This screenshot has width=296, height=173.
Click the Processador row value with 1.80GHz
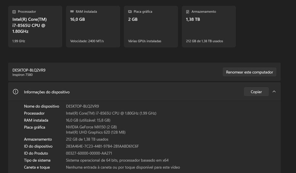coord(111,113)
